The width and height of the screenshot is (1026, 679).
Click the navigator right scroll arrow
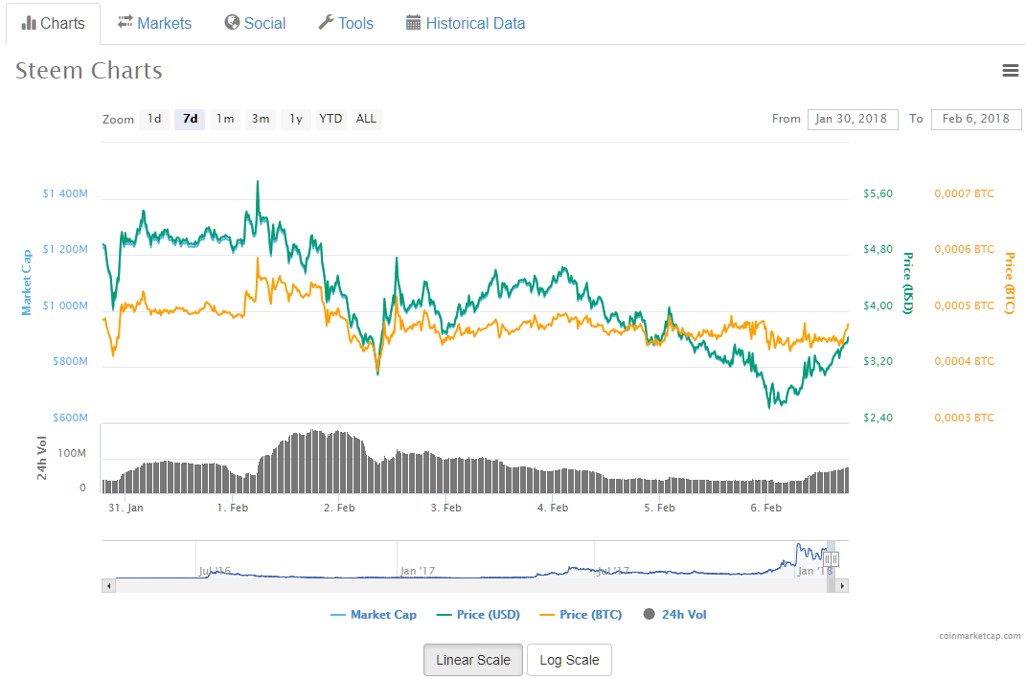click(x=842, y=586)
